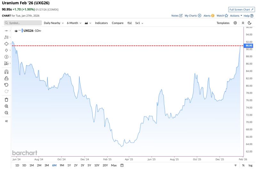Delete drawings with the trash icon

click(6, 100)
